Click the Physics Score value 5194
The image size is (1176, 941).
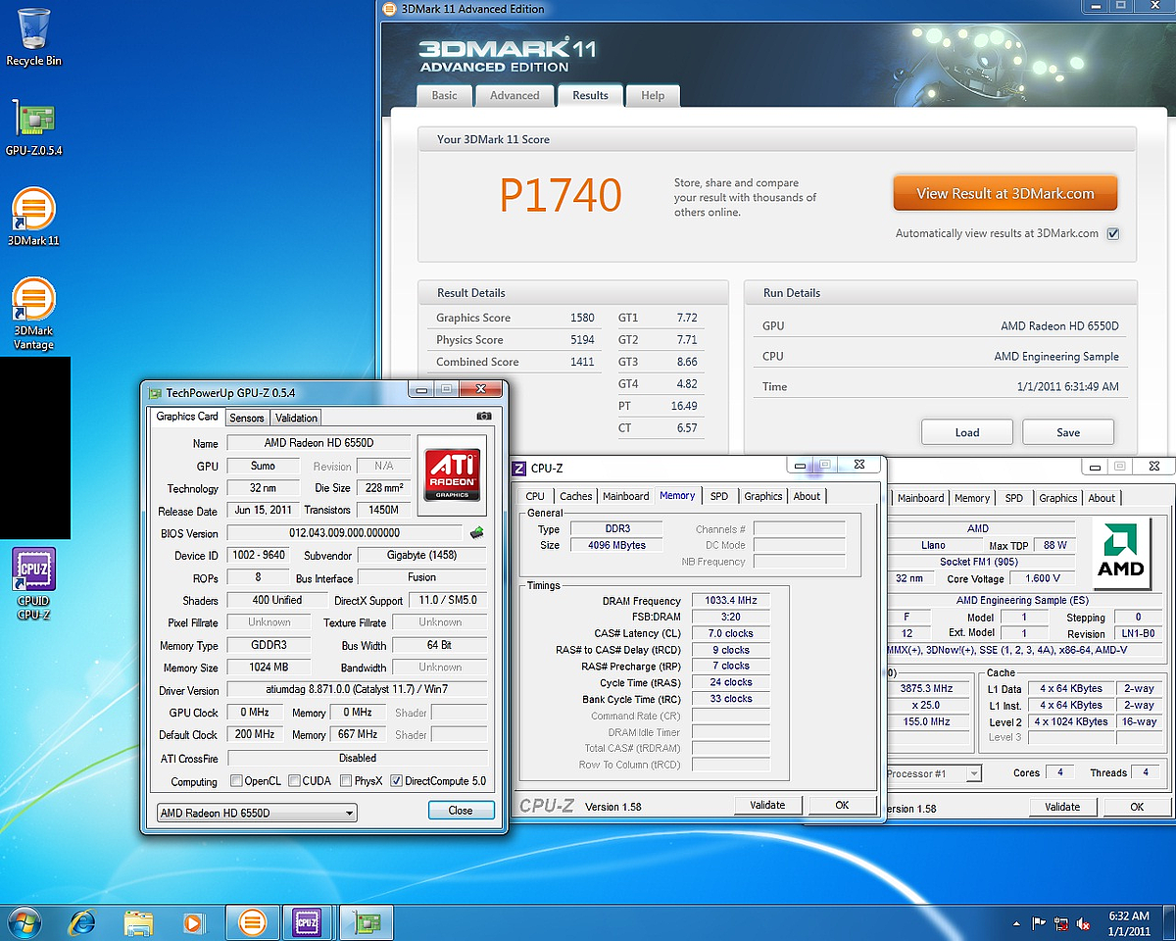click(582, 340)
